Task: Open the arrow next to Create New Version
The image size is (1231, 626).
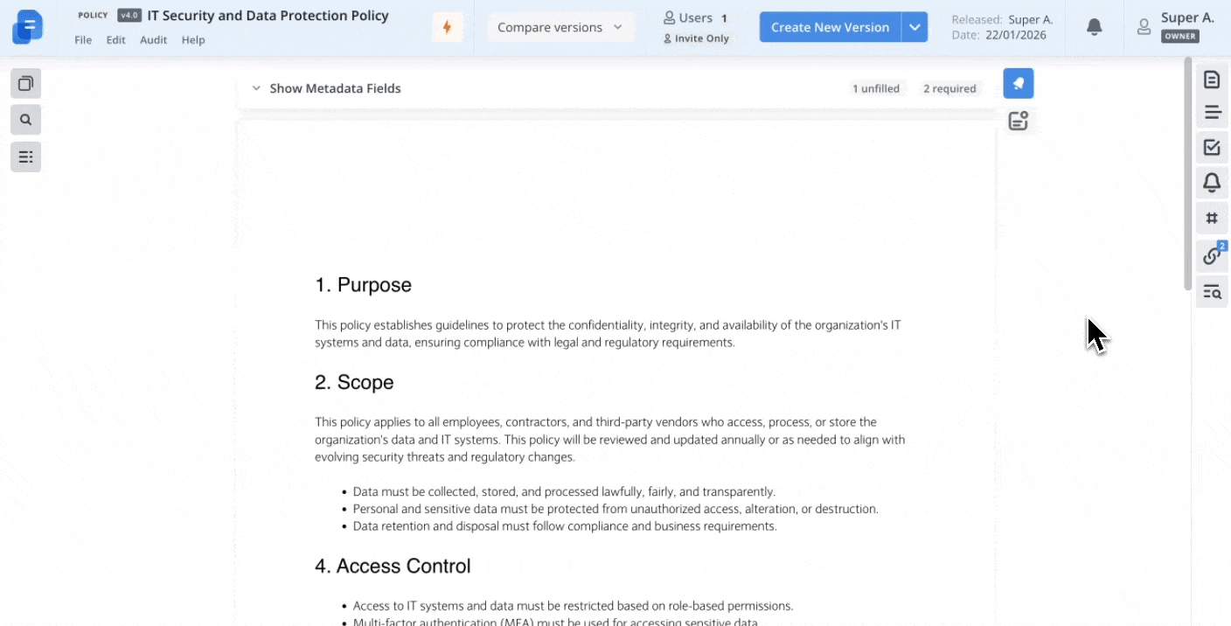Action: pyautogui.click(x=915, y=27)
